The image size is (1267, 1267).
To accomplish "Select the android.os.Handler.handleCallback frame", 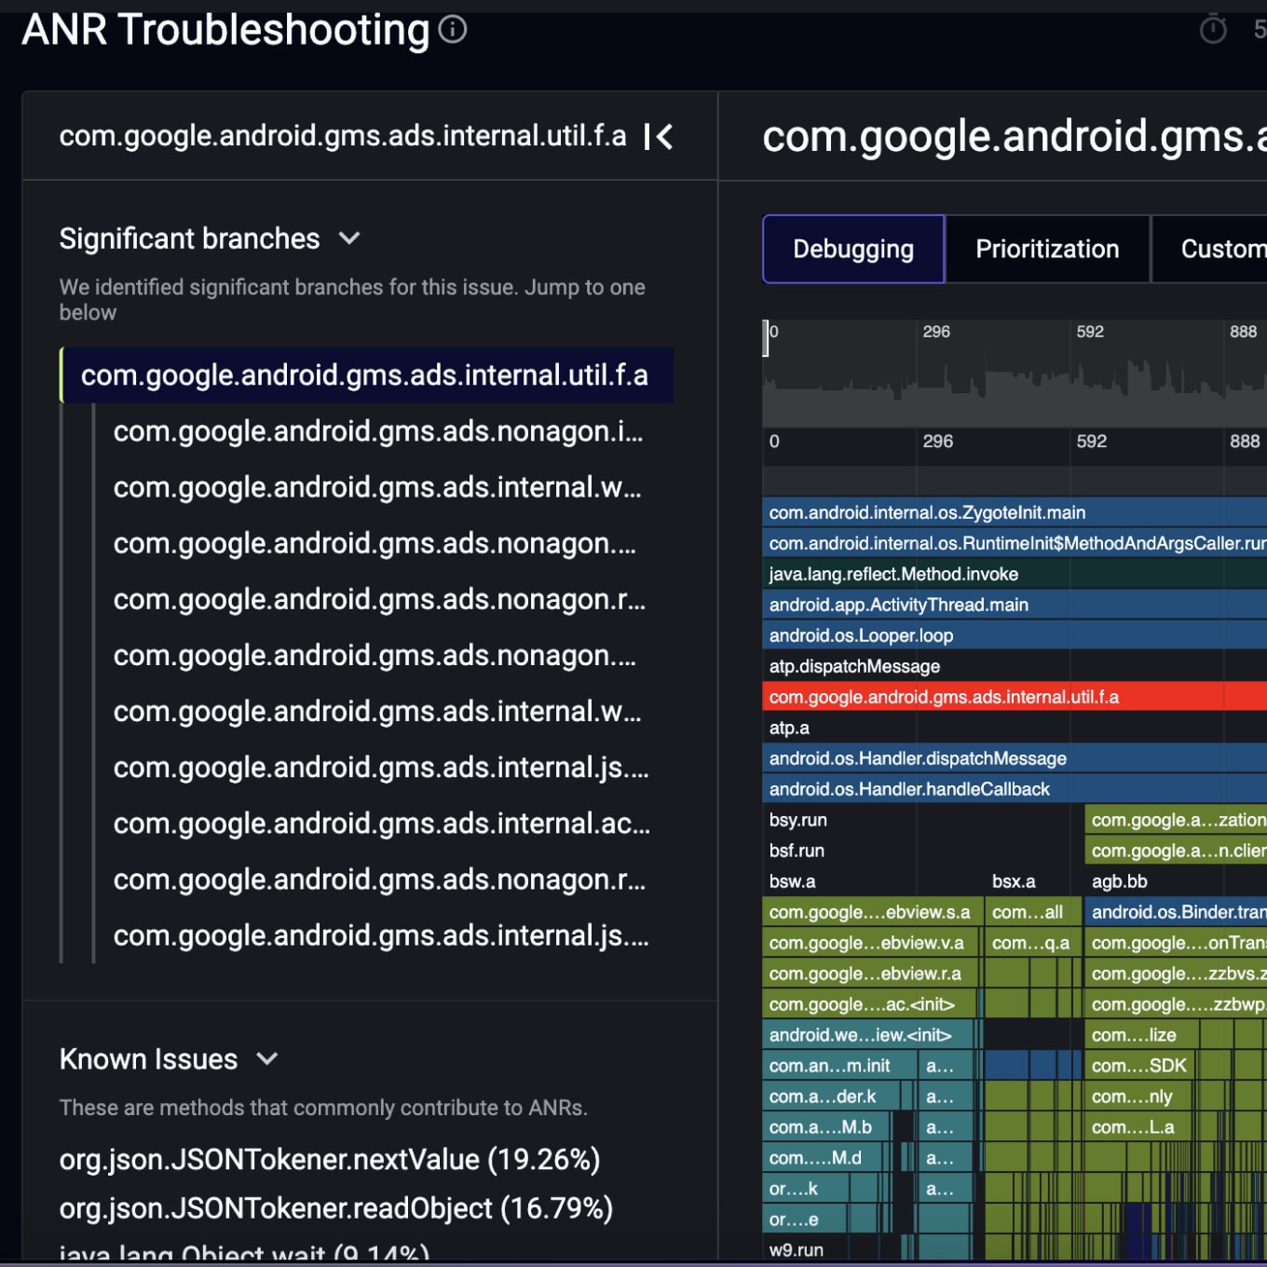I will click(x=909, y=789).
